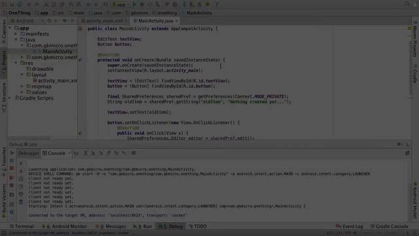Collapse the res folder
Image resolution: width=419 pixels, height=236 pixels.
pos(16,63)
